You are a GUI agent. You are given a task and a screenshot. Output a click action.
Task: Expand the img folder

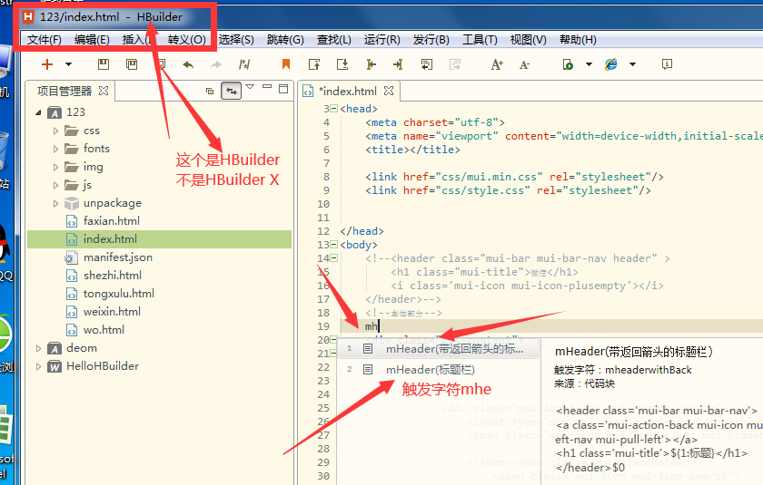[55, 167]
